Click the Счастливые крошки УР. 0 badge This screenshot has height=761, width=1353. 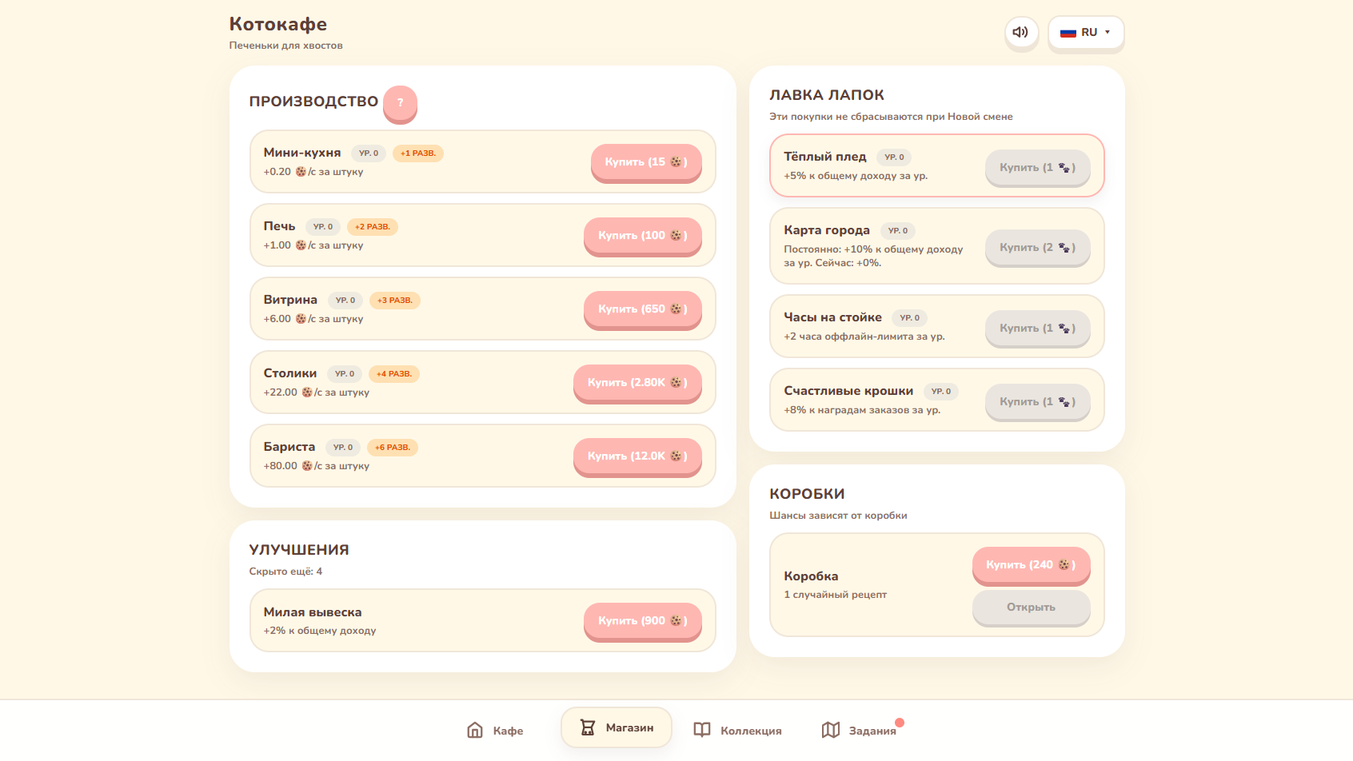pyautogui.click(x=941, y=392)
